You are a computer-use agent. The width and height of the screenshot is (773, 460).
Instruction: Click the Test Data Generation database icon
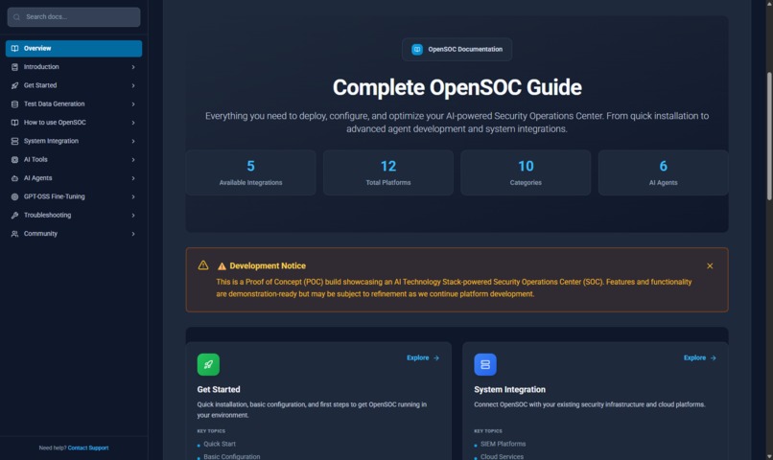14,103
